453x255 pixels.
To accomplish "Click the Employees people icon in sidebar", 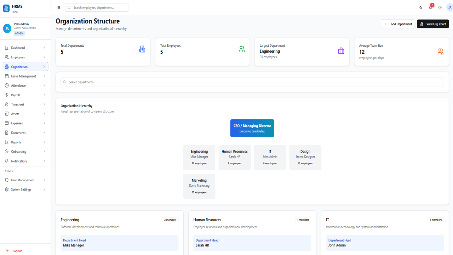I will [7, 57].
